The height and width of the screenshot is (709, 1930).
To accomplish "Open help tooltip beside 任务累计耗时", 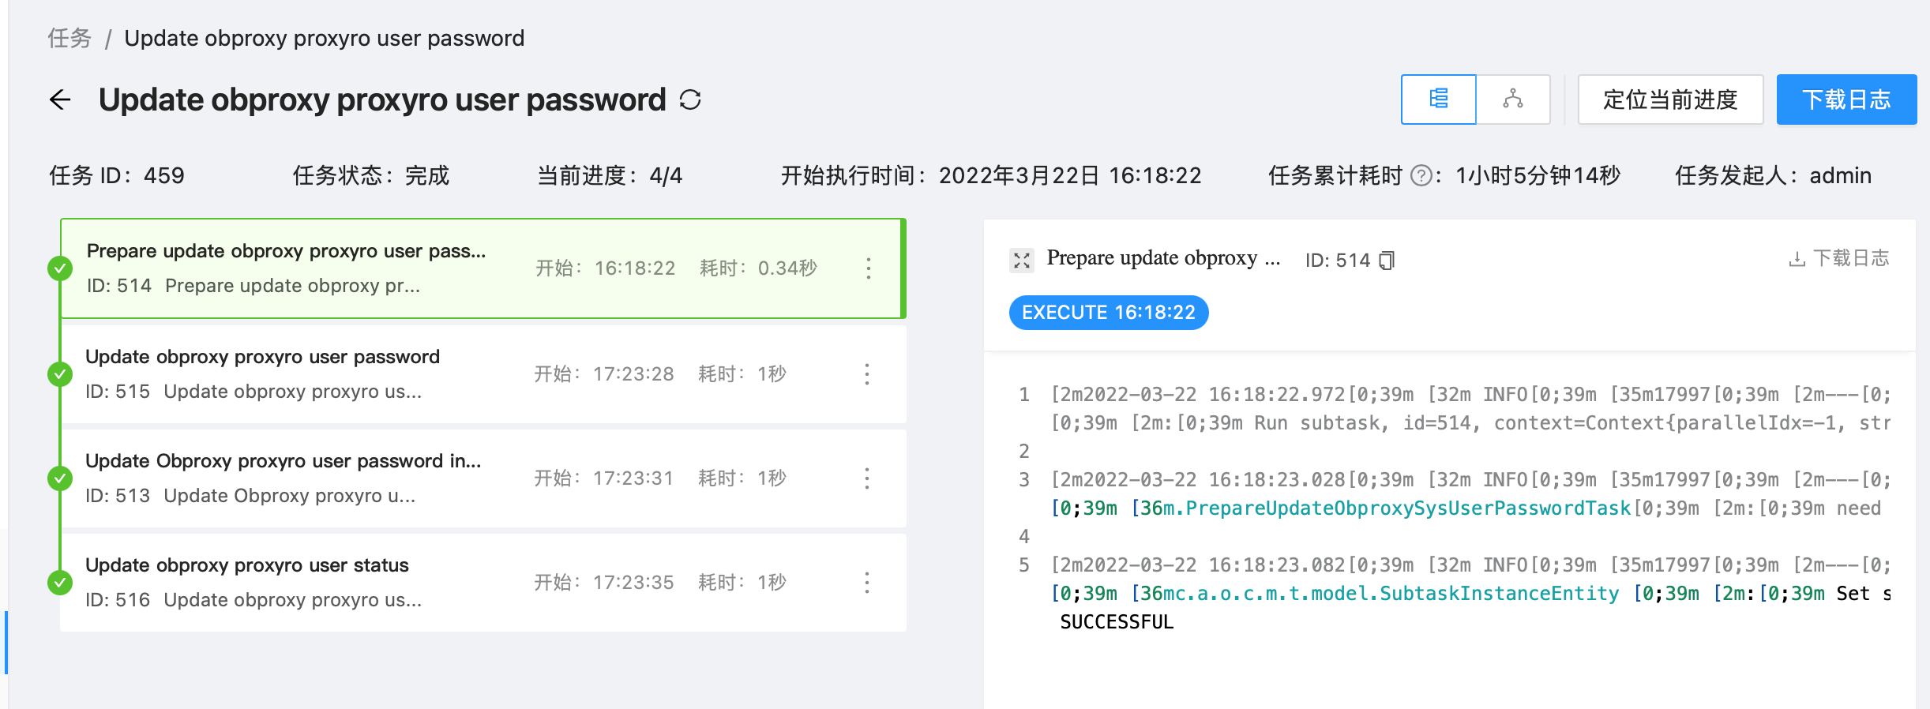I will [1421, 175].
